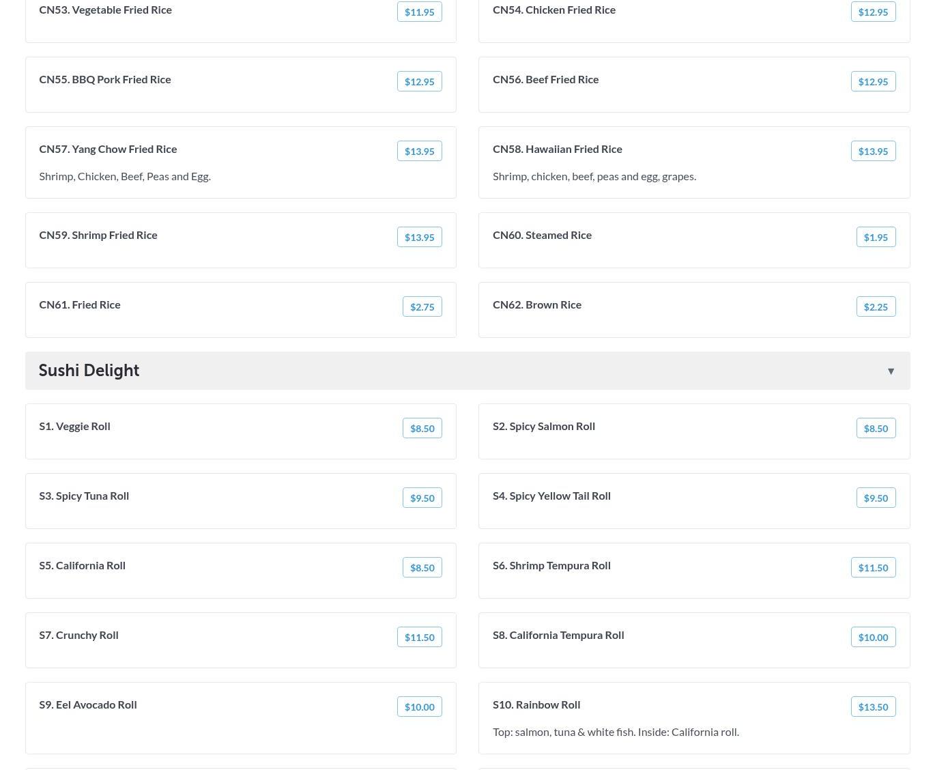Open CN57. Yang Chow Fried Rice item

point(241,162)
